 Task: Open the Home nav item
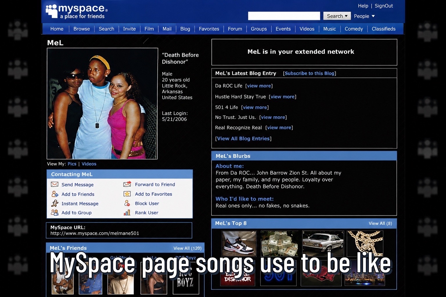point(57,29)
